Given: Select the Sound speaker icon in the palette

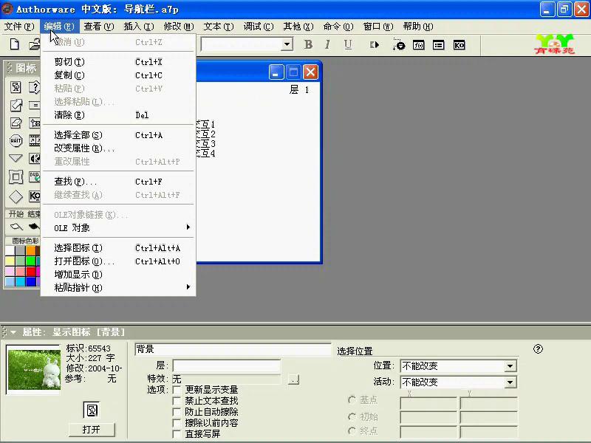Looking at the screenshot, I should click(x=34, y=158).
